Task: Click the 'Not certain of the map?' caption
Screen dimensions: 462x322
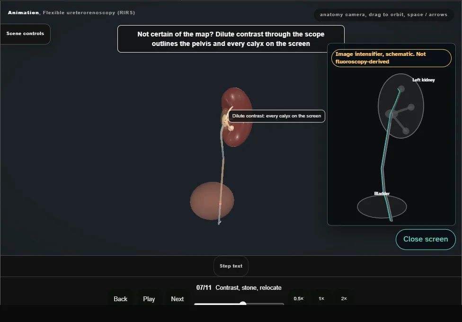Action: [x=231, y=39]
